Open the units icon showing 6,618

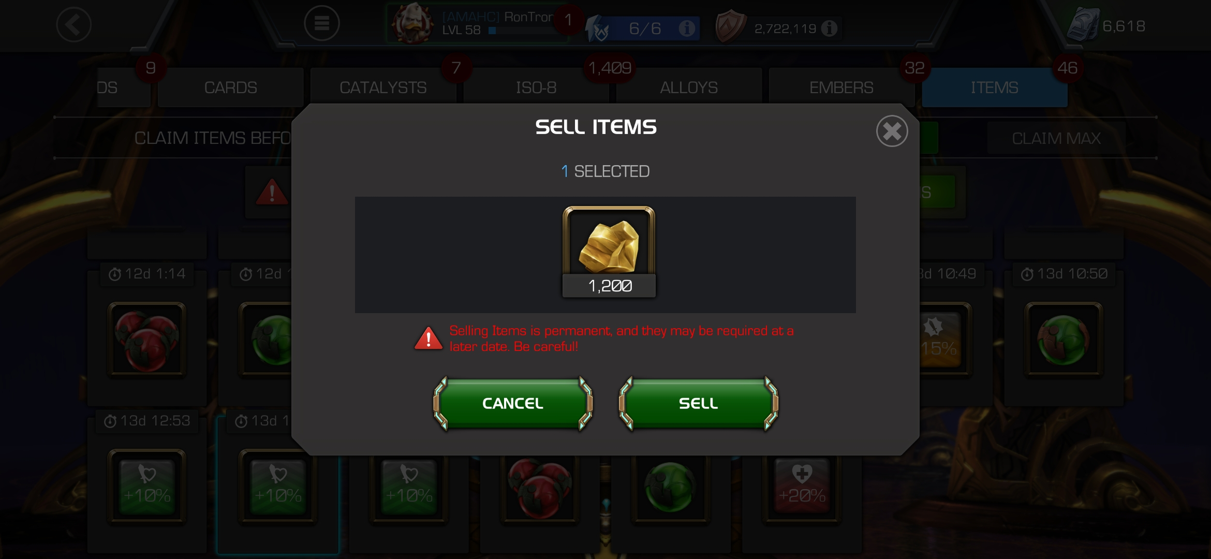(x=1083, y=26)
